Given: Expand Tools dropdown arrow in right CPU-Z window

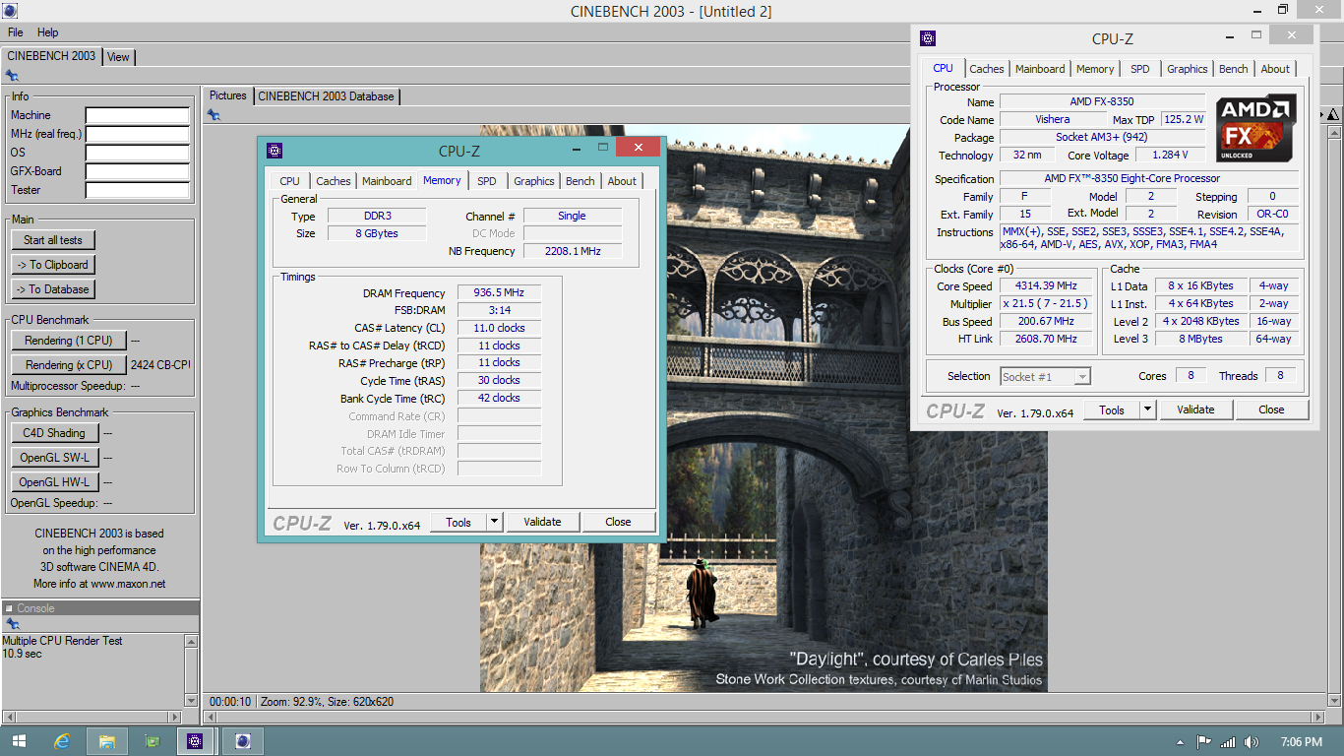Looking at the screenshot, I should [x=1147, y=409].
